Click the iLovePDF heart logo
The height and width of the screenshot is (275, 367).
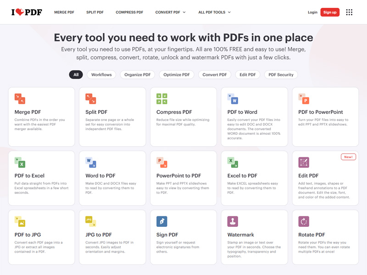(x=21, y=12)
